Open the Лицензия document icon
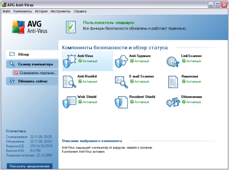Viewport: 229px width, 170px height. point(173,82)
